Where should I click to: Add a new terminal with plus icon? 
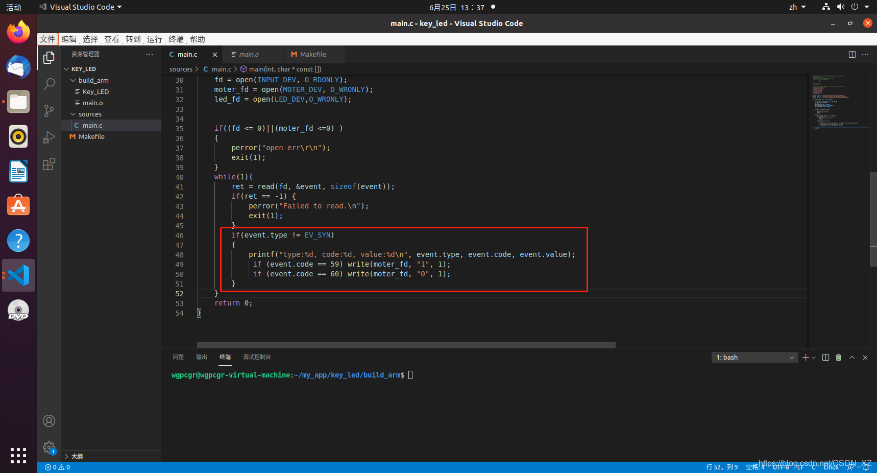tap(806, 358)
